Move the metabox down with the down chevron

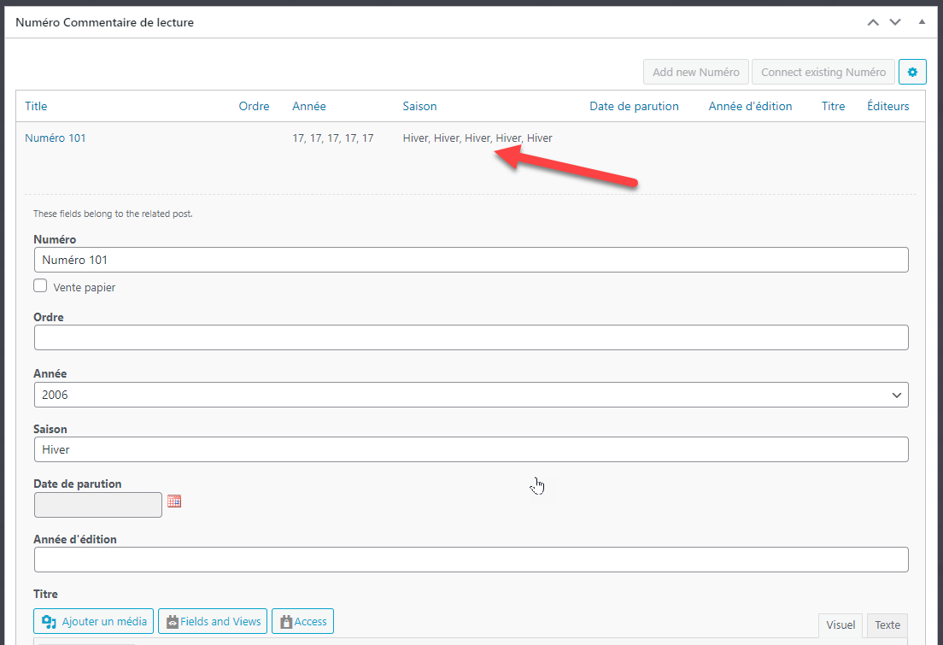pyautogui.click(x=895, y=22)
